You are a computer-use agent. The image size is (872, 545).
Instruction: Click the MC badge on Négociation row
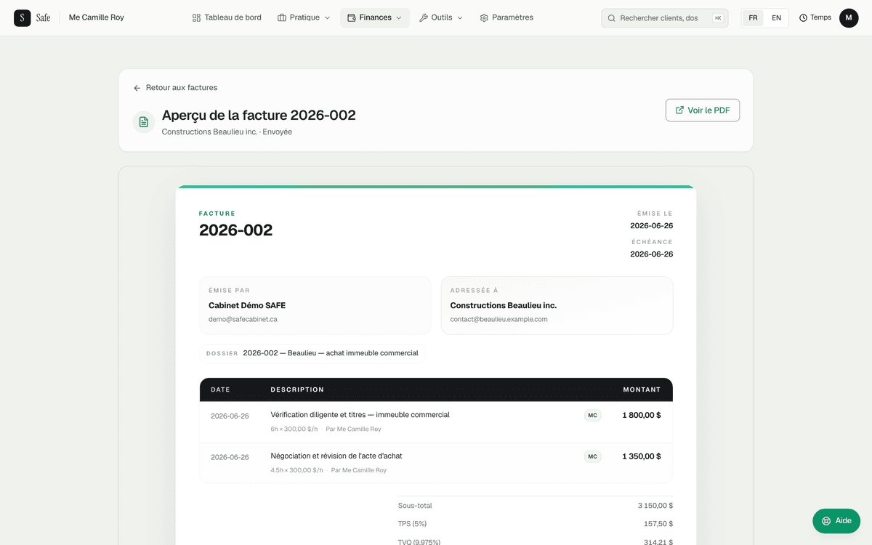tap(593, 457)
